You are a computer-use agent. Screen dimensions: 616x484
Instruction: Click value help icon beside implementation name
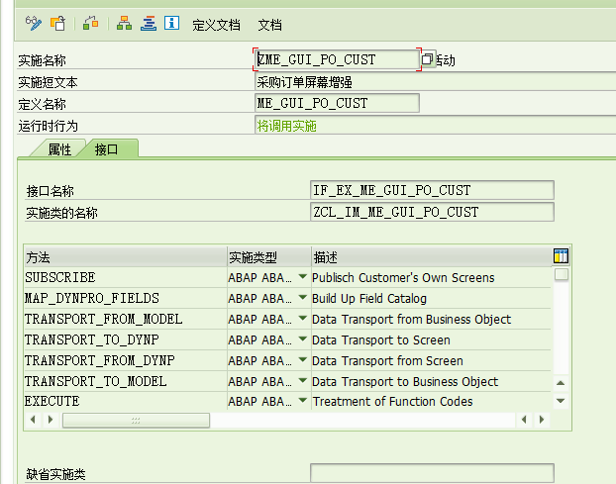click(x=427, y=60)
